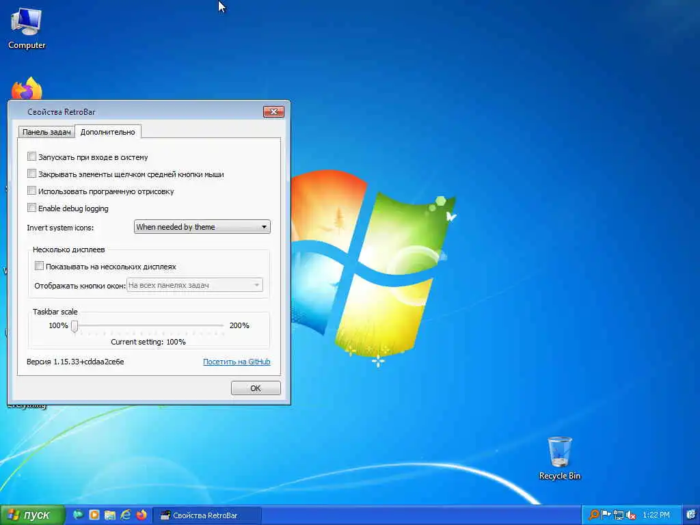
Task: Open the Action Center flag tray icon
Action: [x=606, y=515]
